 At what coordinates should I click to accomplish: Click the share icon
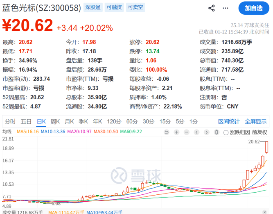tap(212, 8)
